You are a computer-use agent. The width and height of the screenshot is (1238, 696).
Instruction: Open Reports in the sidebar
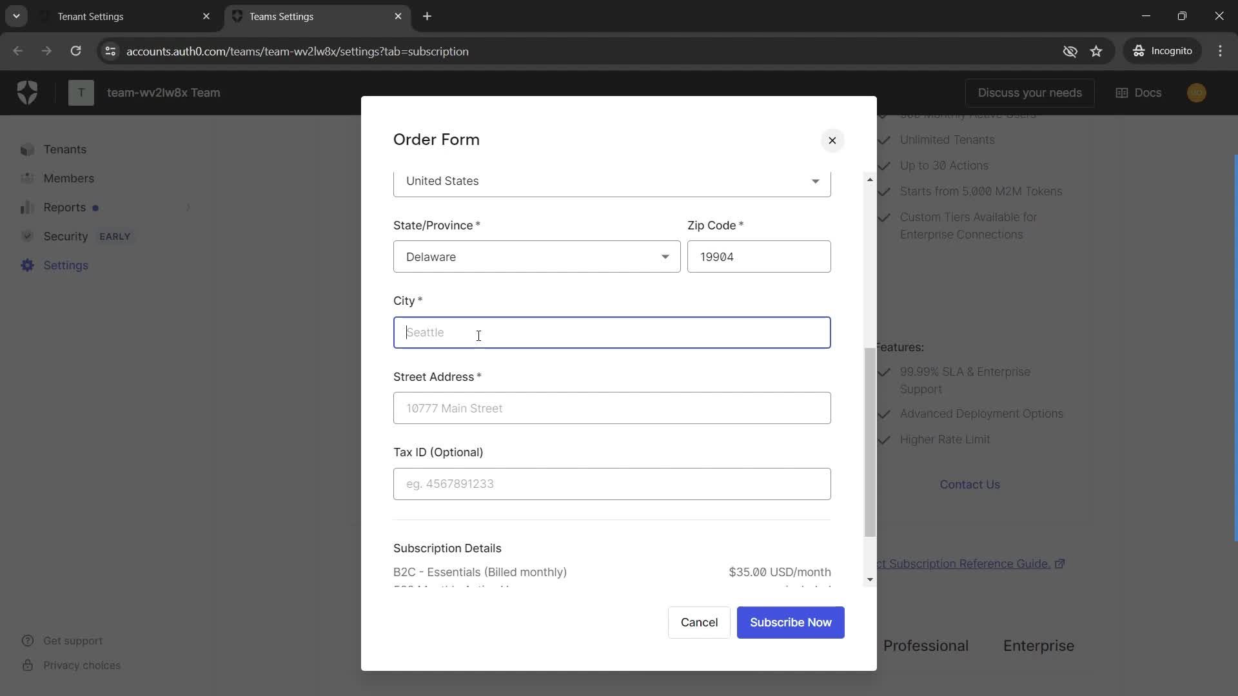tap(64, 208)
